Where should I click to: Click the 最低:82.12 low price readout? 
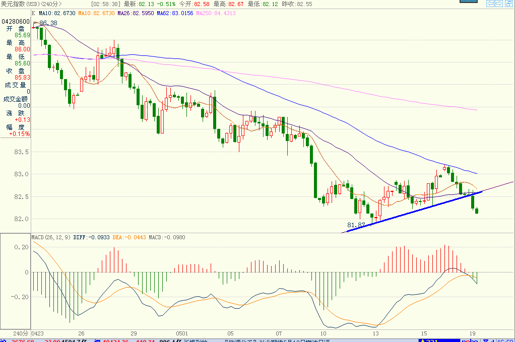tap(263, 4)
